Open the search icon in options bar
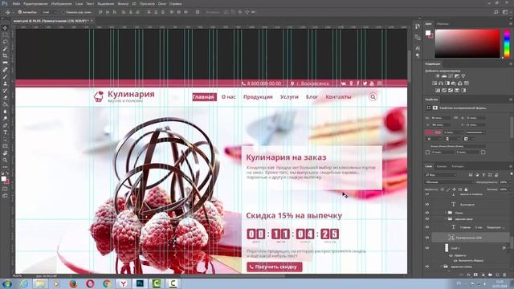The height and width of the screenshot is (289, 514). point(496,12)
